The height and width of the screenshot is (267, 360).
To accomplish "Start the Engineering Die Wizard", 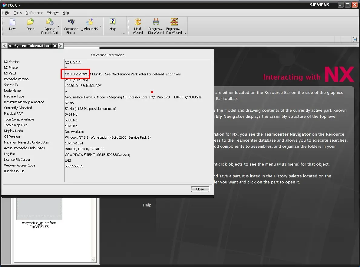I will pos(174,26).
